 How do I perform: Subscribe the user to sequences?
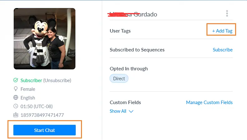pos(222,50)
